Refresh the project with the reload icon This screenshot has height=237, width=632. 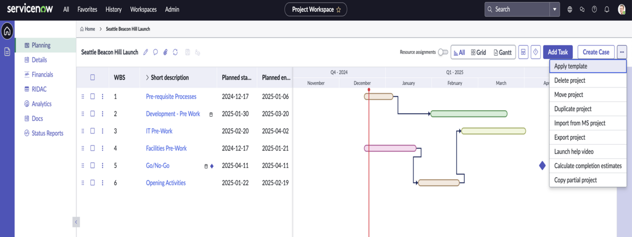click(175, 52)
